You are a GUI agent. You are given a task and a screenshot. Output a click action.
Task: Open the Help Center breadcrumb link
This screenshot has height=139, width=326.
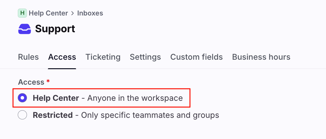(48, 13)
